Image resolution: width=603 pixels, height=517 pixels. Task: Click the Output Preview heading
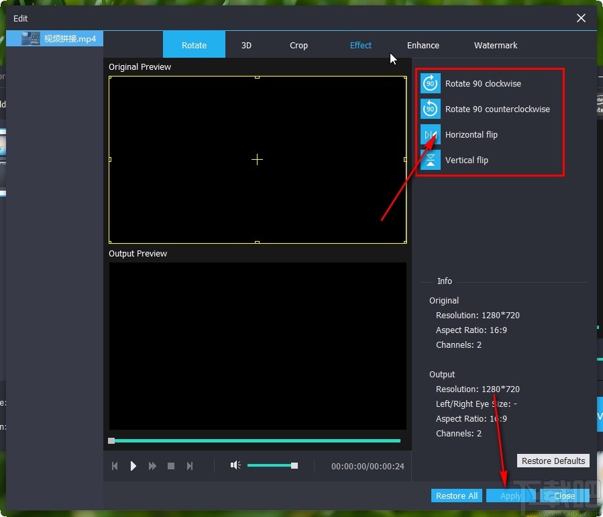138,253
